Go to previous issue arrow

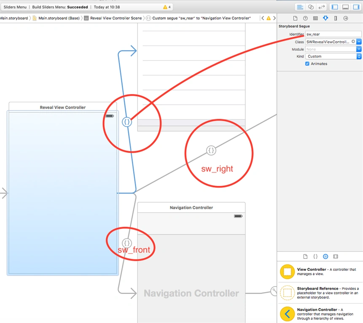263,18
